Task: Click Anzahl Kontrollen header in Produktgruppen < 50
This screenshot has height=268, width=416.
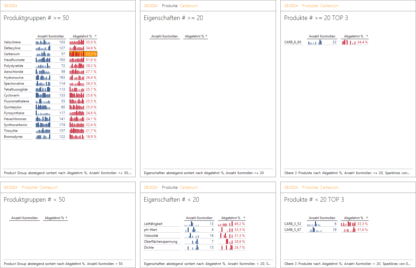Action: 25,218
